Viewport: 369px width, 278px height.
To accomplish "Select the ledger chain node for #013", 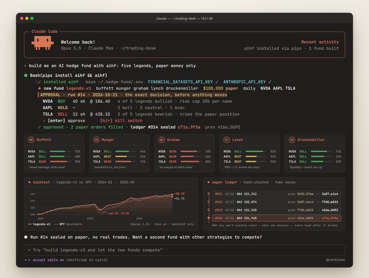I will click(209, 210).
